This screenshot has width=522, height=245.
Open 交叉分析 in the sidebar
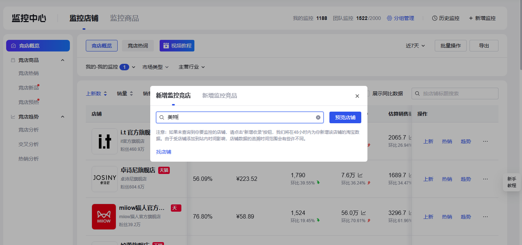tap(29, 144)
